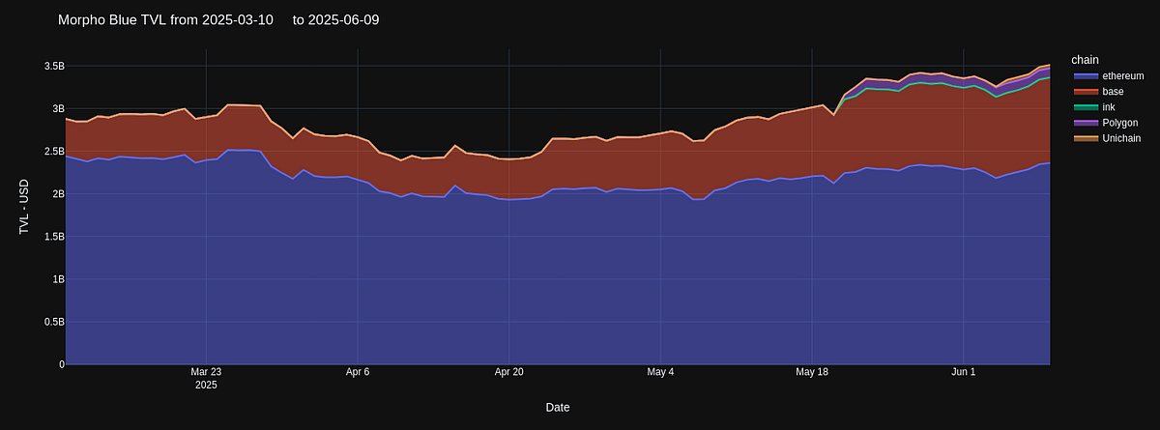1160x430 pixels.
Task: Click the 'Apr 20' x-axis tick label
Action: point(509,371)
